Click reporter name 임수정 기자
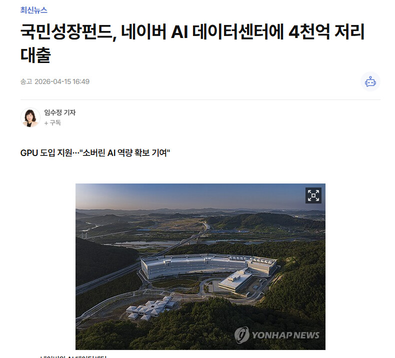Screen dimensions: 395x358 60,112
